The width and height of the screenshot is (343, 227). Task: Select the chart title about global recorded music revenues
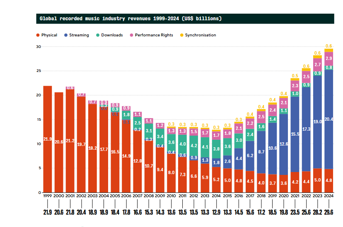click(130, 19)
